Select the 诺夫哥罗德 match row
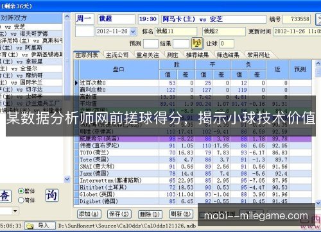 31,34
